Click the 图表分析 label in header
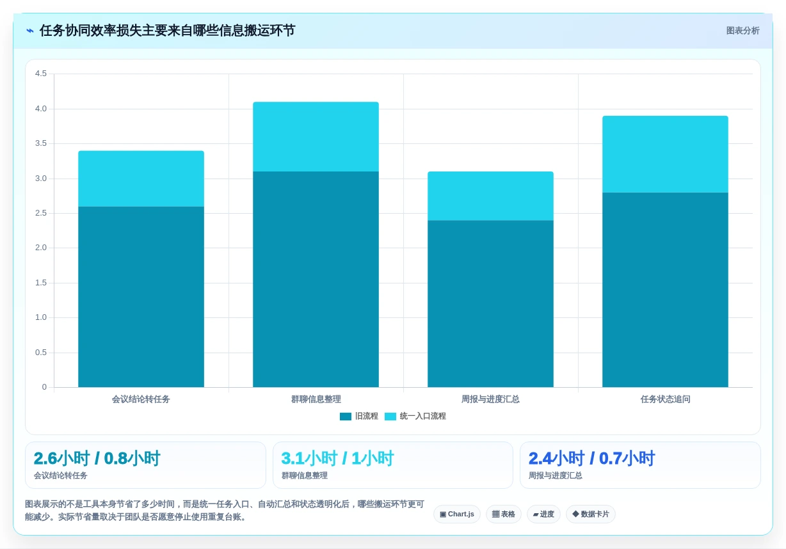 (x=742, y=31)
